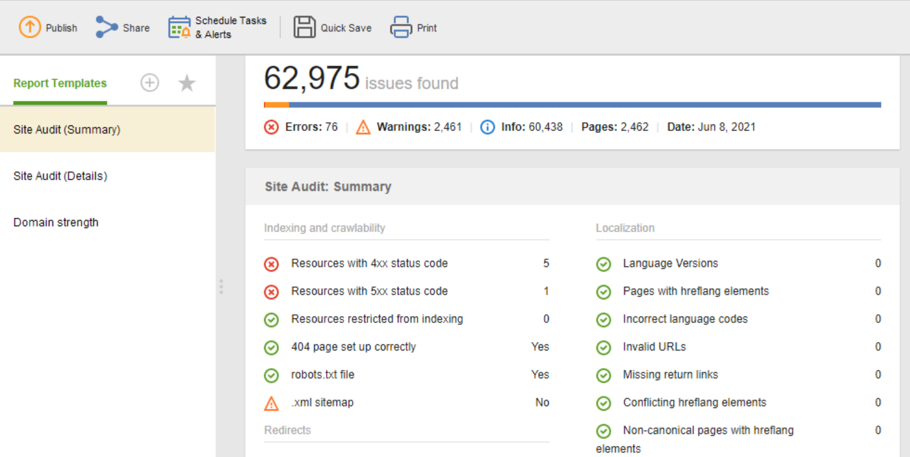
Task: Click the sidebar splitter handle dots
Action: (x=221, y=286)
